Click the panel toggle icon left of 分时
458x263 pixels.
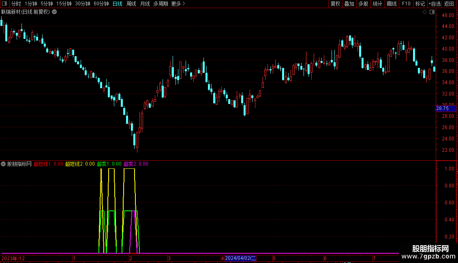[x=4, y=4]
